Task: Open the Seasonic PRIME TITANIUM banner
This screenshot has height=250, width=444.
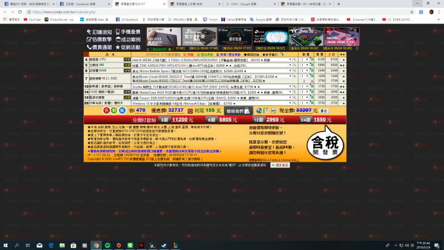Action: [199, 36]
